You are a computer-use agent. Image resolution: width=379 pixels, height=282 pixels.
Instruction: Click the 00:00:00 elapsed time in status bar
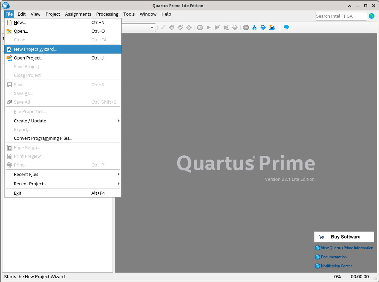tap(360, 277)
